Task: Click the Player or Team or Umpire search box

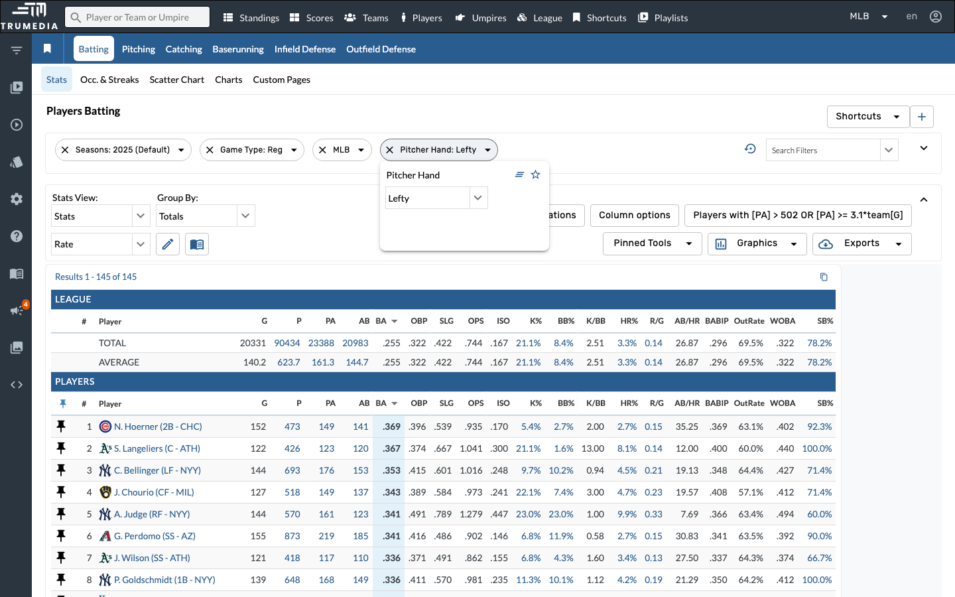Action: (x=137, y=17)
